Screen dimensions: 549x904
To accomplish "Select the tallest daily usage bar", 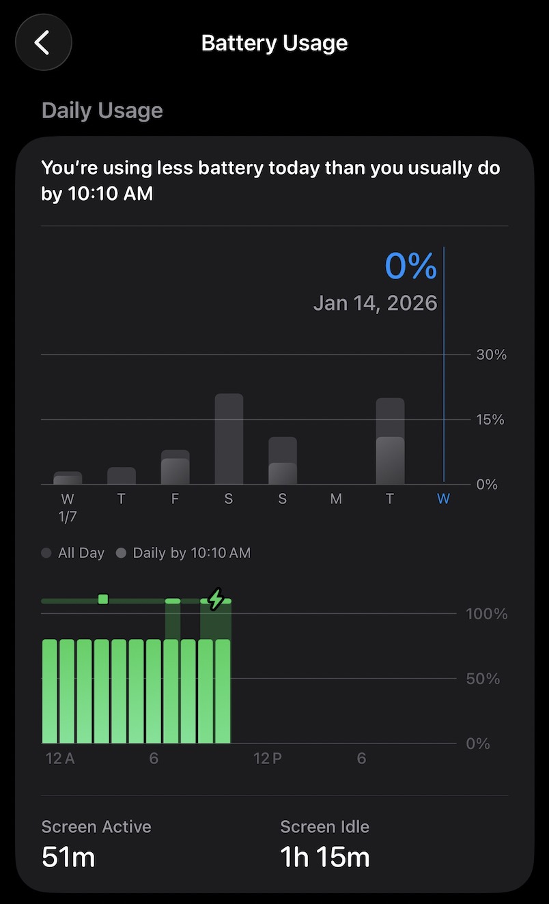I will [229, 440].
